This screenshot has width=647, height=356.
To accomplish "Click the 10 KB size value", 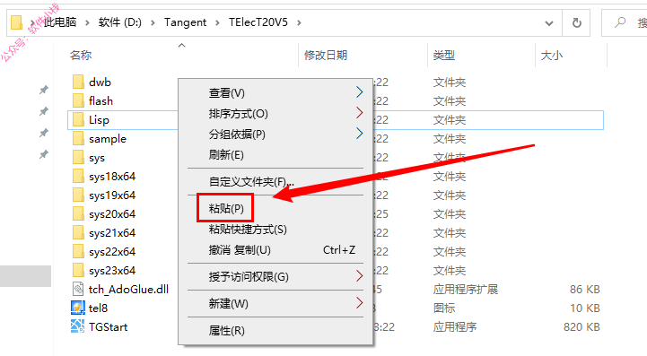I will click(585, 308).
